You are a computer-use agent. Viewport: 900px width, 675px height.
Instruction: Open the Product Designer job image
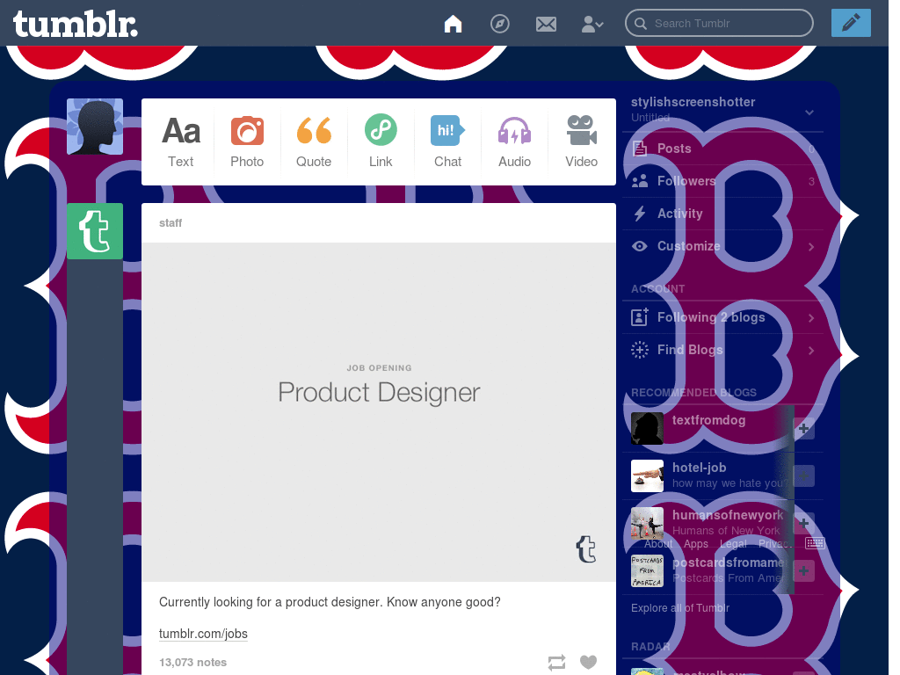click(x=379, y=412)
